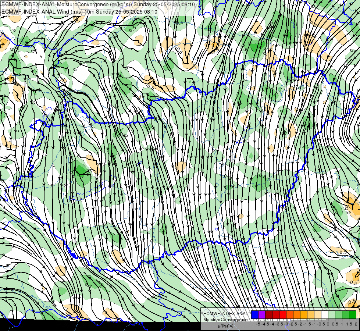Viewport: 360px width, 331px height.
Task: Click the amber swatch between -2 and -1.5
Action: click(304, 314)
